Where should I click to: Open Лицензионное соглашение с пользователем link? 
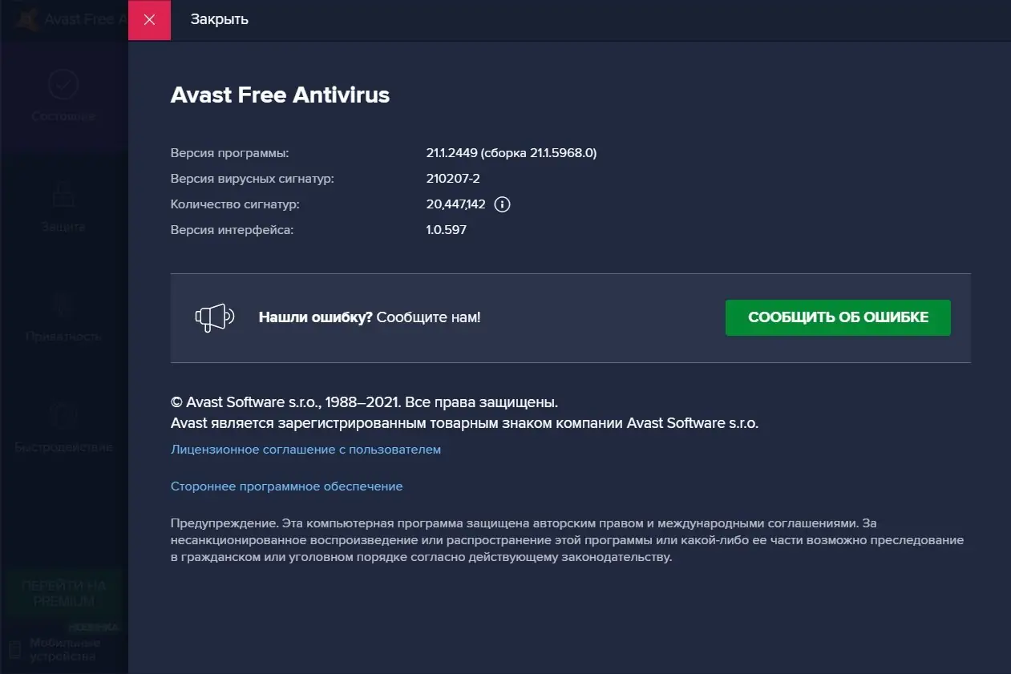(x=305, y=450)
